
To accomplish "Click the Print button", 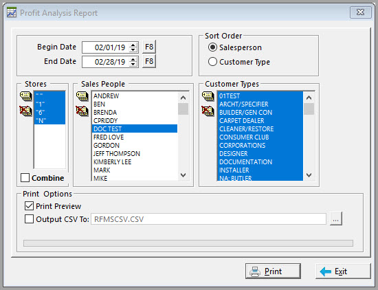I will click(x=273, y=271).
